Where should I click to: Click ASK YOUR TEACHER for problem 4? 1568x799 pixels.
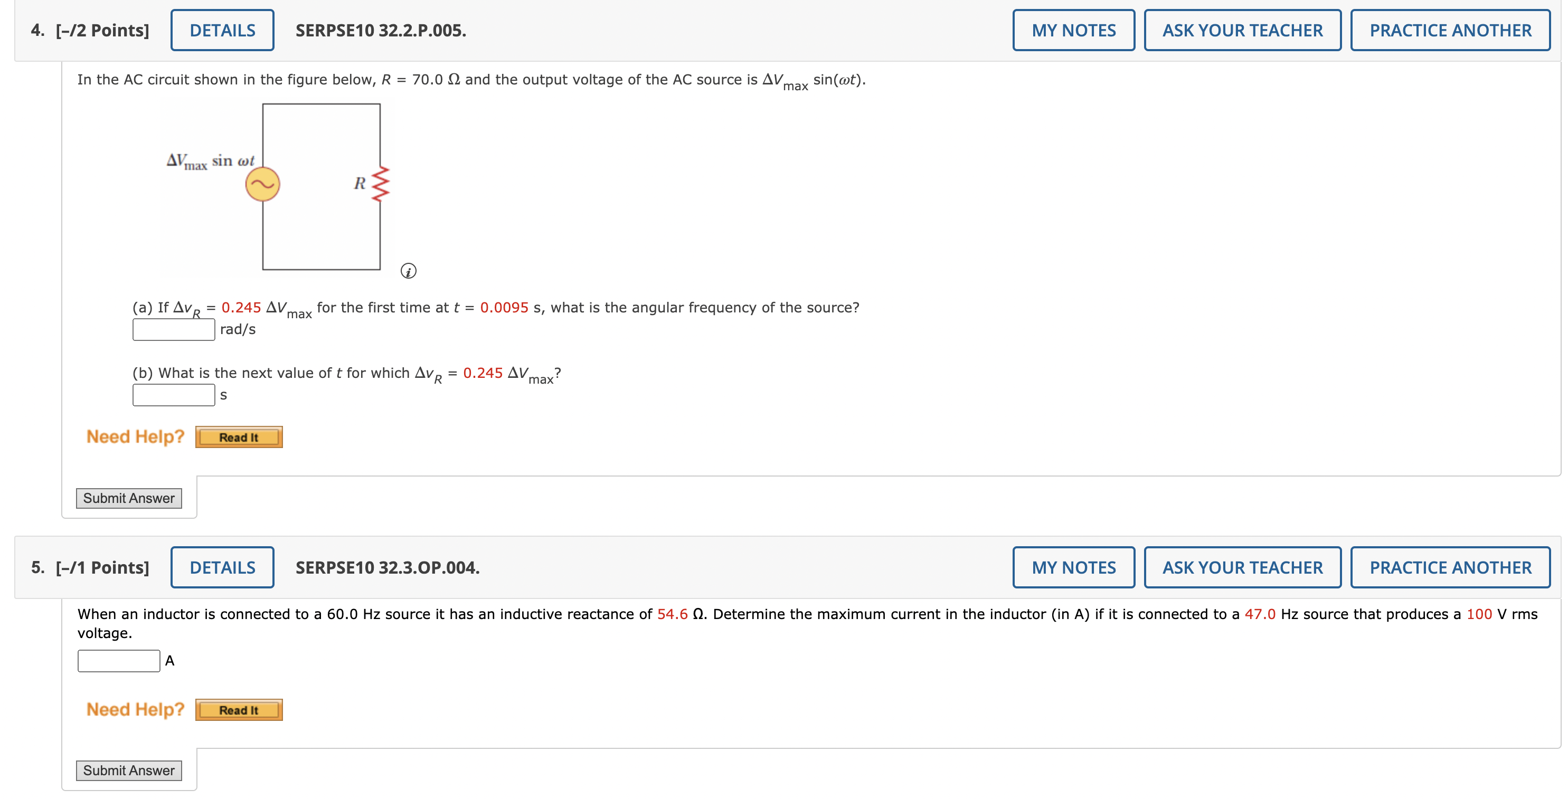(1242, 29)
